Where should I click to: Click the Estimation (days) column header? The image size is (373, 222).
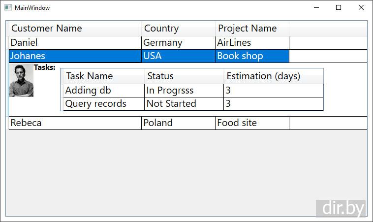pyautogui.click(x=263, y=76)
